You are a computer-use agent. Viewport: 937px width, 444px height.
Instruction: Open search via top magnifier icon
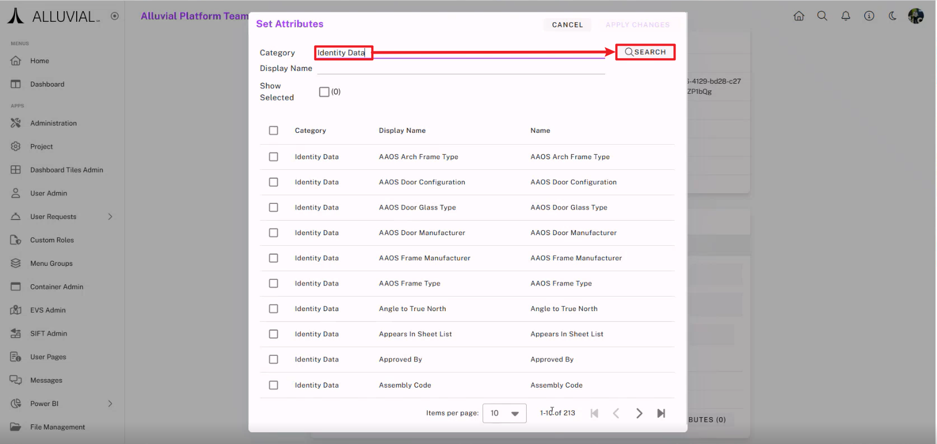(x=822, y=16)
